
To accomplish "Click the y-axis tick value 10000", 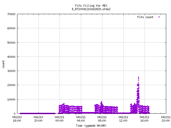I will (x=11, y=99).
